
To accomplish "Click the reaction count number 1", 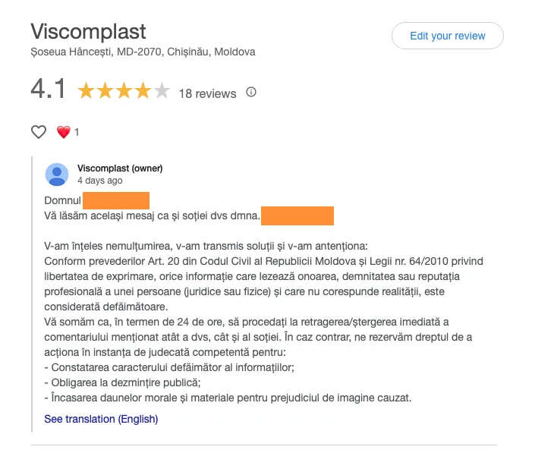I will pyautogui.click(x=77, y=132).
